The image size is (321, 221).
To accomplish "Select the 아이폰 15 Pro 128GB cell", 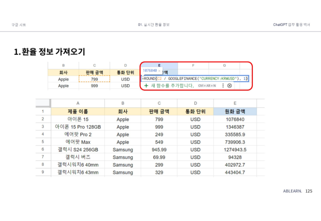I will click(78, 127).
